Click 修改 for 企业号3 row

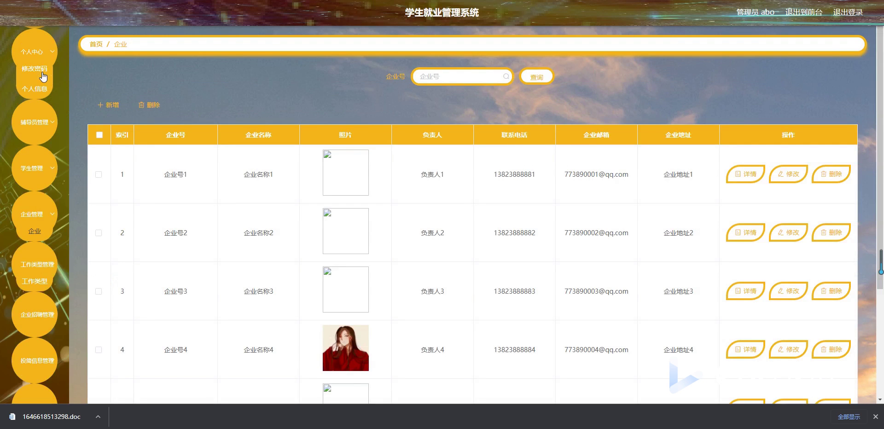tap(788, 291)
